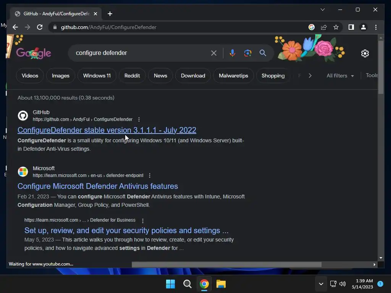Search by image with Google Lens
391x293 pixels.
pyautogui.click(x=247, y=53)
